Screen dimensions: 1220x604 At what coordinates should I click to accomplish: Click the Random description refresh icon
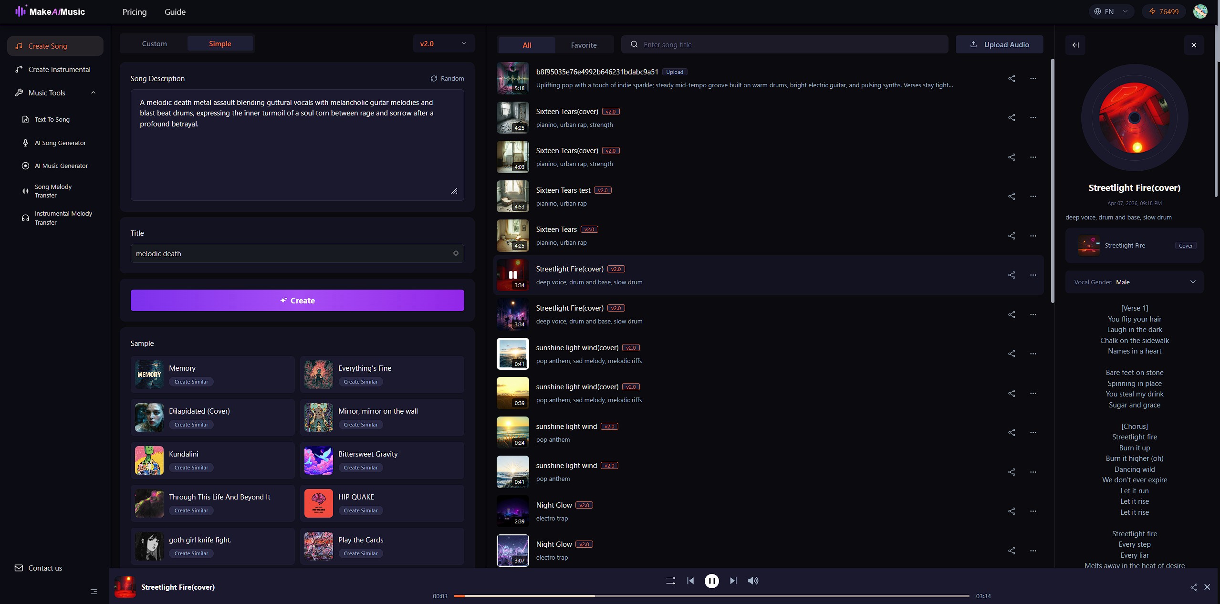[x=434, y=79]
